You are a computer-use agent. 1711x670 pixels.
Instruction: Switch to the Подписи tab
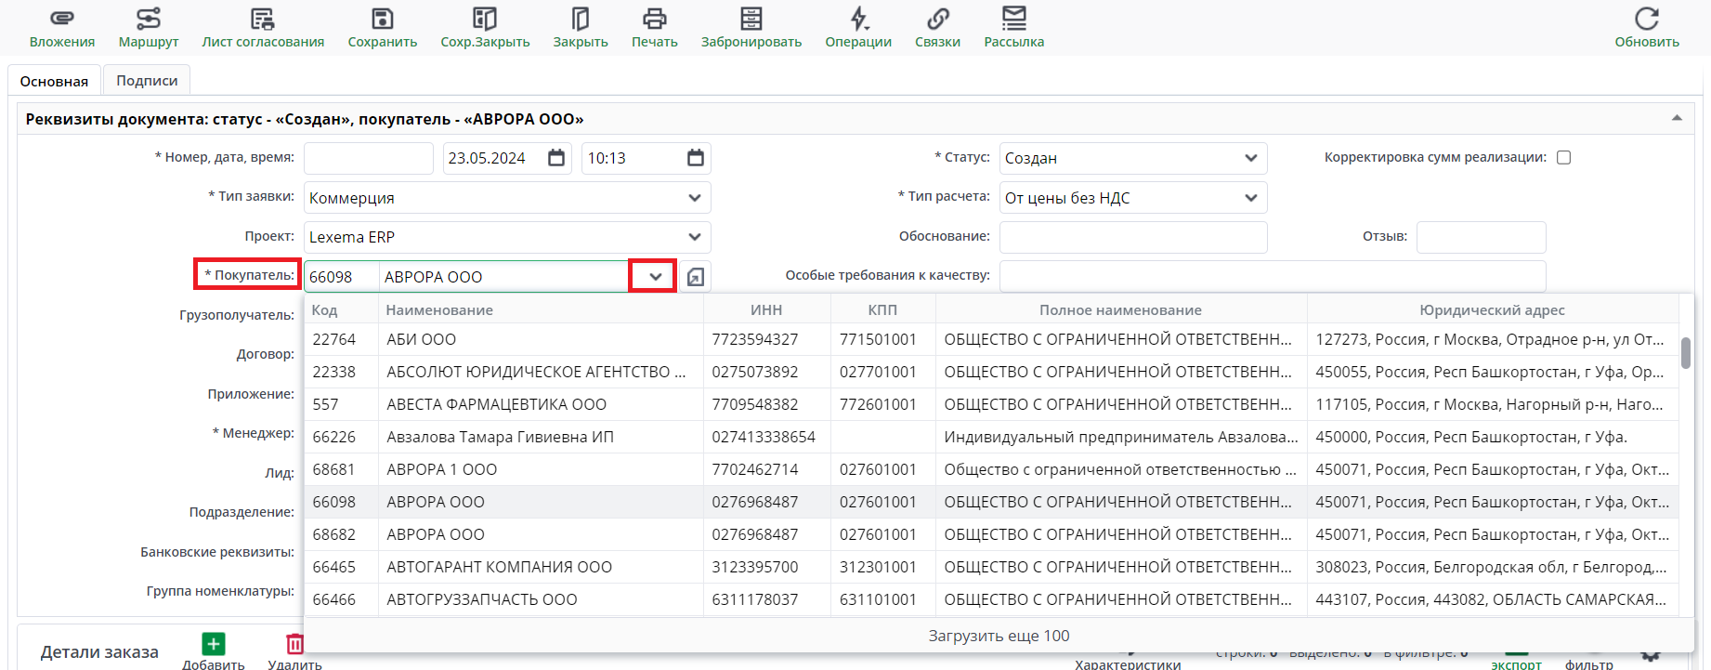point(147,81)
